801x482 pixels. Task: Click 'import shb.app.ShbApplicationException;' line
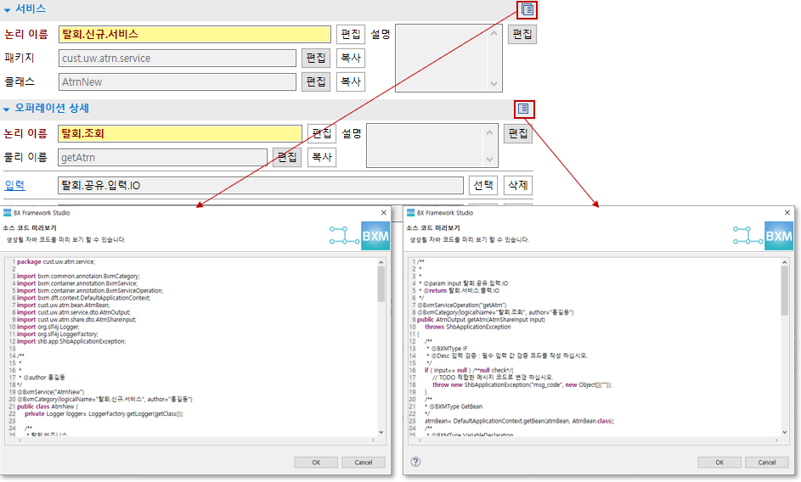[71, 341]
